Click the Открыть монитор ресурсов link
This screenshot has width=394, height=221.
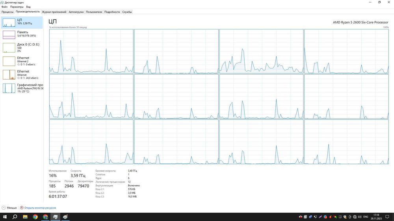coord(38,208)
